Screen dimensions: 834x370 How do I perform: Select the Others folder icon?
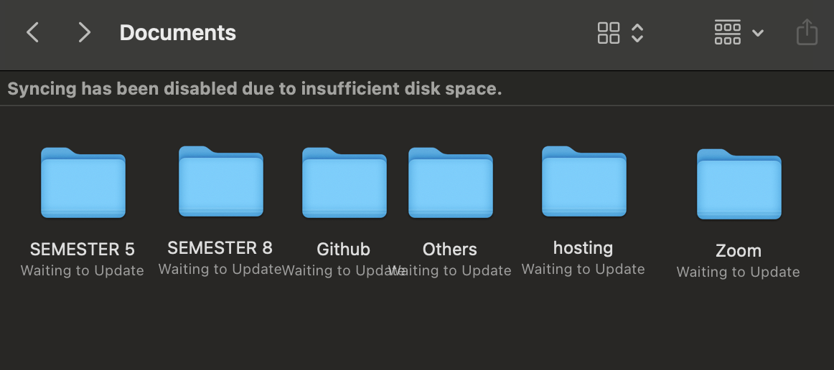[x=451, y=183]
